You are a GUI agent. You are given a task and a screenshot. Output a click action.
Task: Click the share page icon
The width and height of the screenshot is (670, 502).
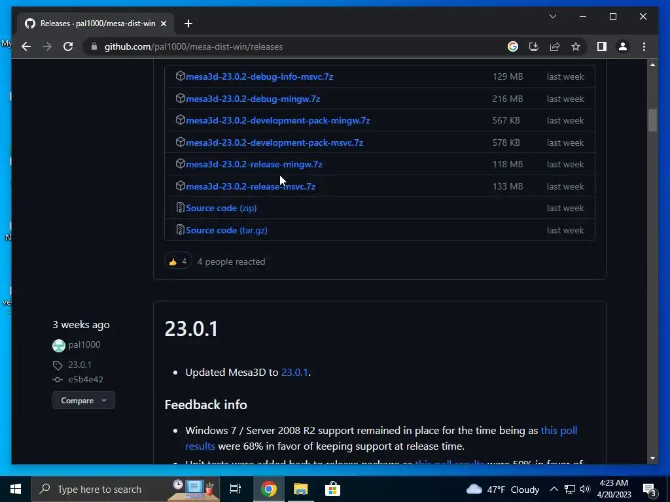coord(555,46)
